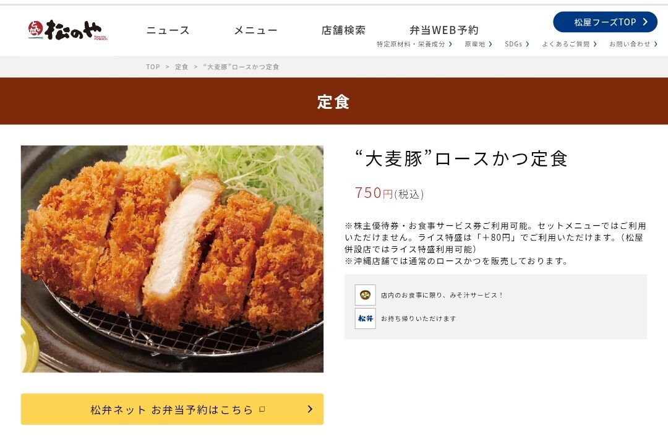Open the ニュース menu item

coord(168,30)
